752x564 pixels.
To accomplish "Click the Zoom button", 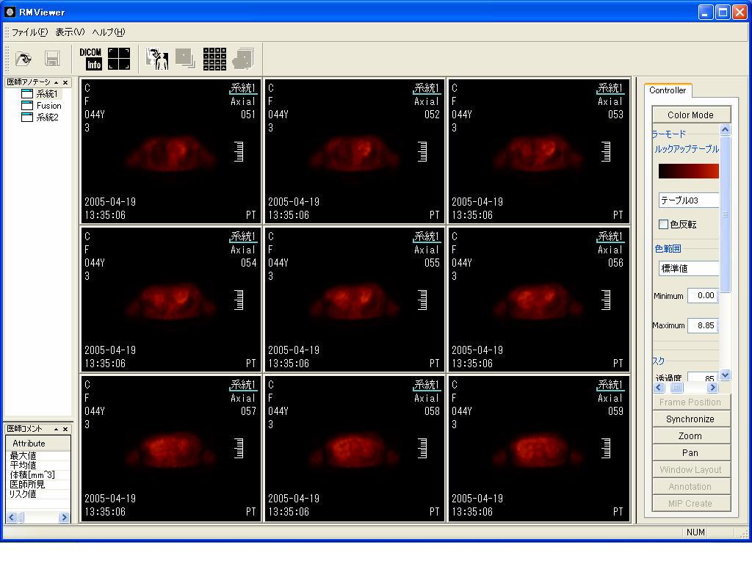I will pos(690,436).
